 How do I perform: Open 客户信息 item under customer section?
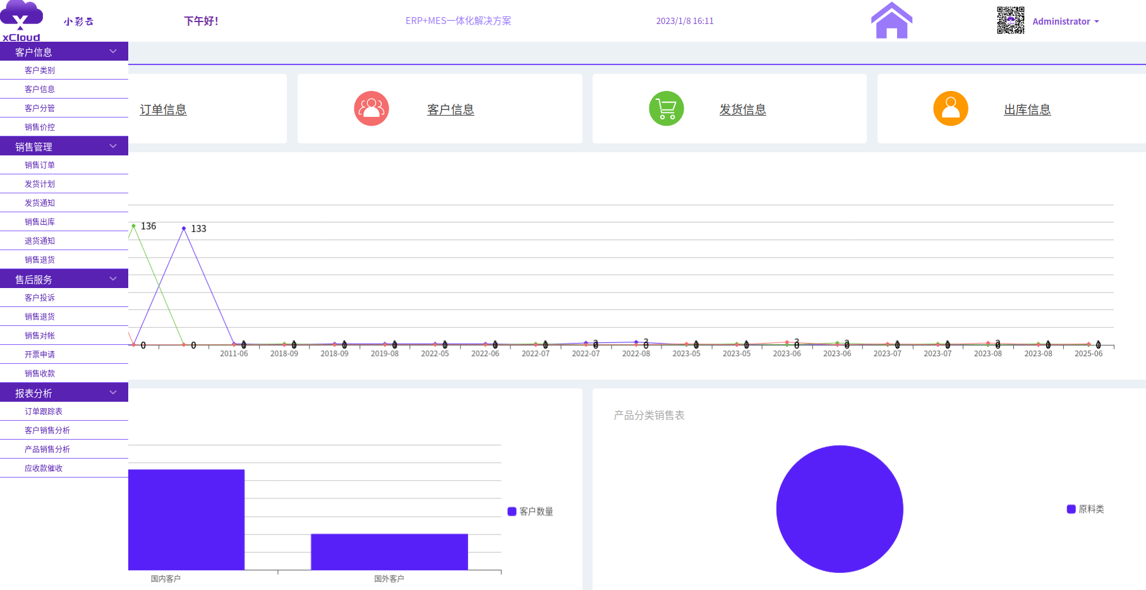coord(64,89)
